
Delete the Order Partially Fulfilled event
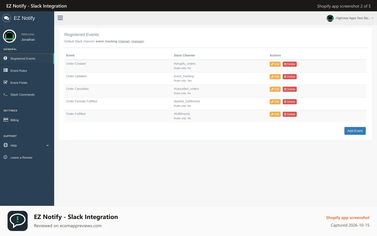tap(290, 102)
